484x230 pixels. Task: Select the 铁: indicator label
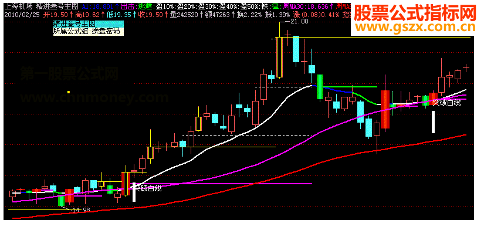coord(266,6)
